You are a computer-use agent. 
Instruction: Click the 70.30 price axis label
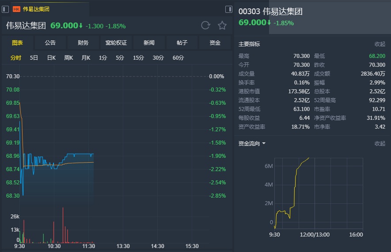click(13, 76)
